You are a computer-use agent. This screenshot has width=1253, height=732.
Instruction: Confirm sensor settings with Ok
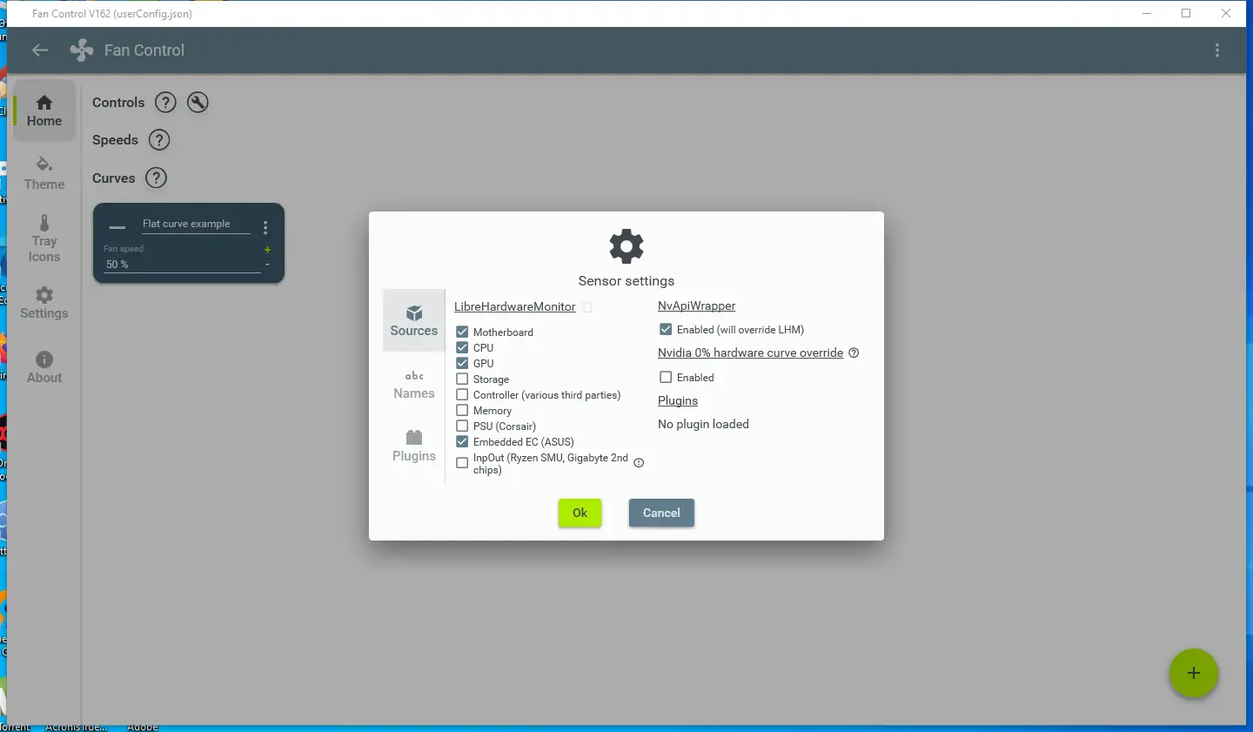580,513
